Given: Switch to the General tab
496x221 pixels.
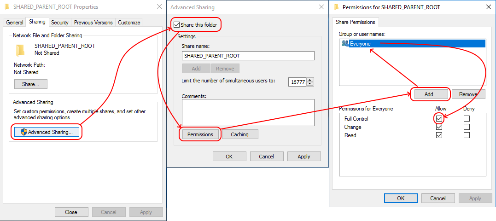Looking at the screenshot, I should click(15, 23).
